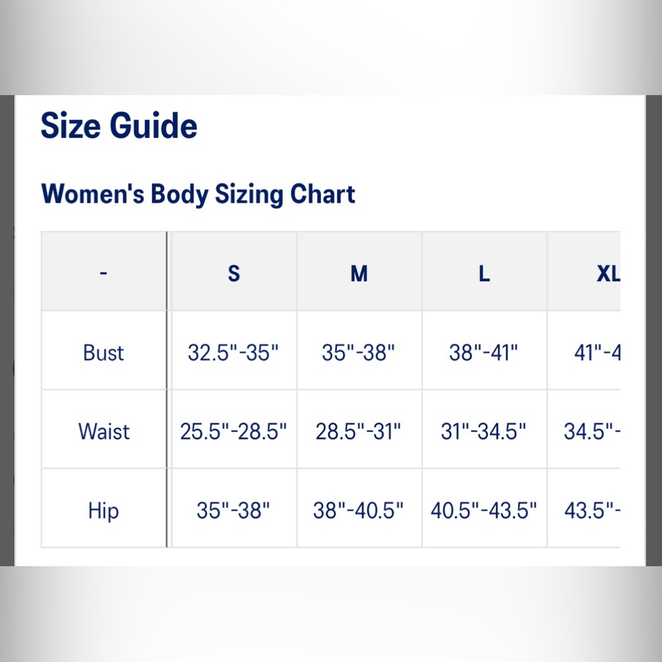Click the Hip row label
The height and width of the screenshot is (662, 662).
[103, 510]
